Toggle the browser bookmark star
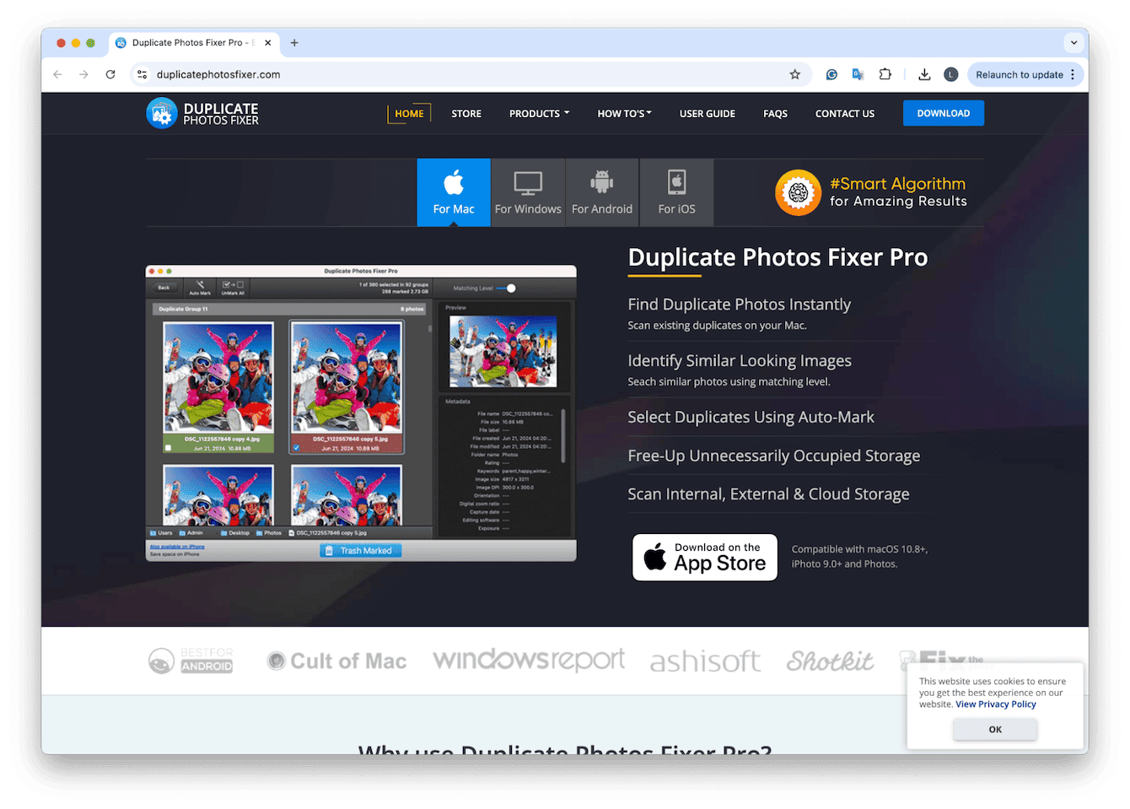This screenshot has height=809, width=1130. point(794,74)
